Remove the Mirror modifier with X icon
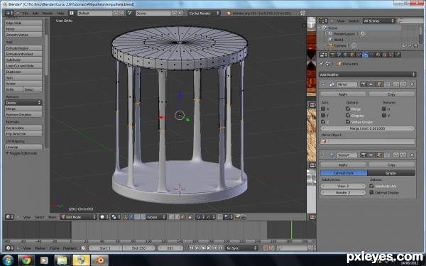 tap(412, 84)
